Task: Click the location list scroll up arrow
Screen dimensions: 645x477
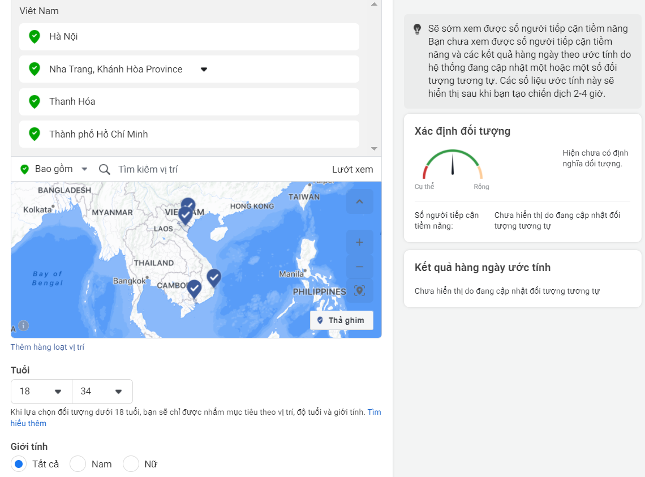Action: [x=374, y=4]
